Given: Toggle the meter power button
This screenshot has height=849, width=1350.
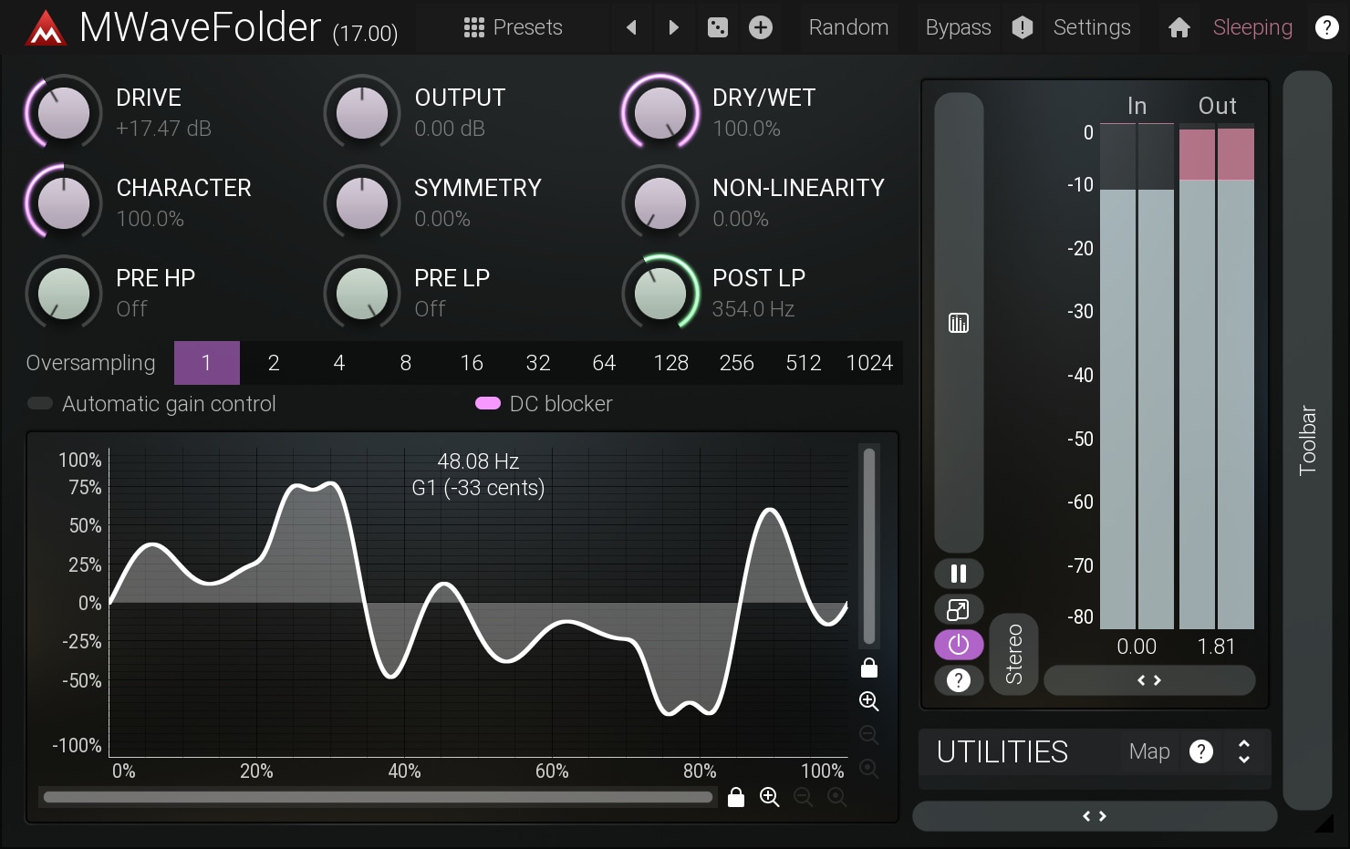Looking at the screenshot, I should point(959,645).
